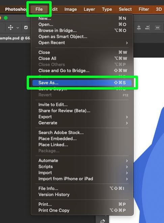Open the Image menu in menu bar
Viewport: 164px width, 223px height.
[71, 9]
